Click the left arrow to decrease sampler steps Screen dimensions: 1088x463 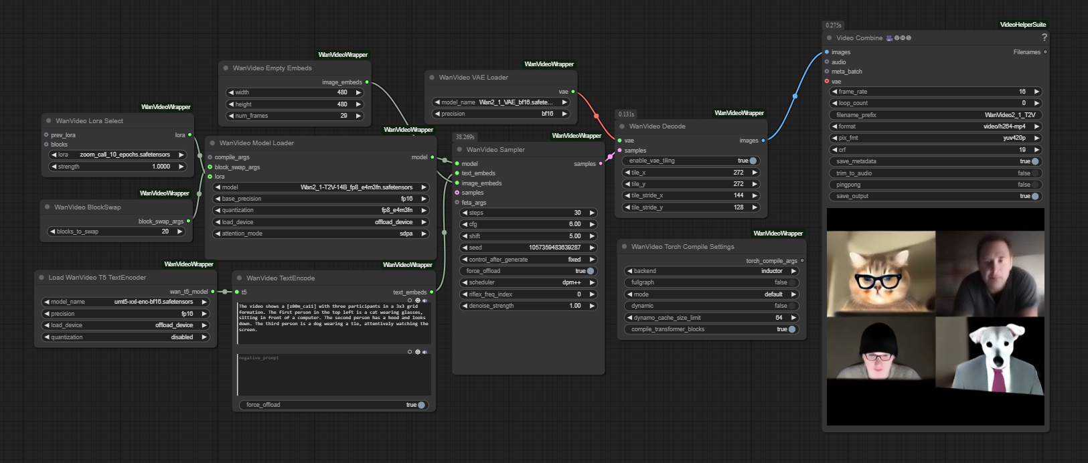point(465,213)
